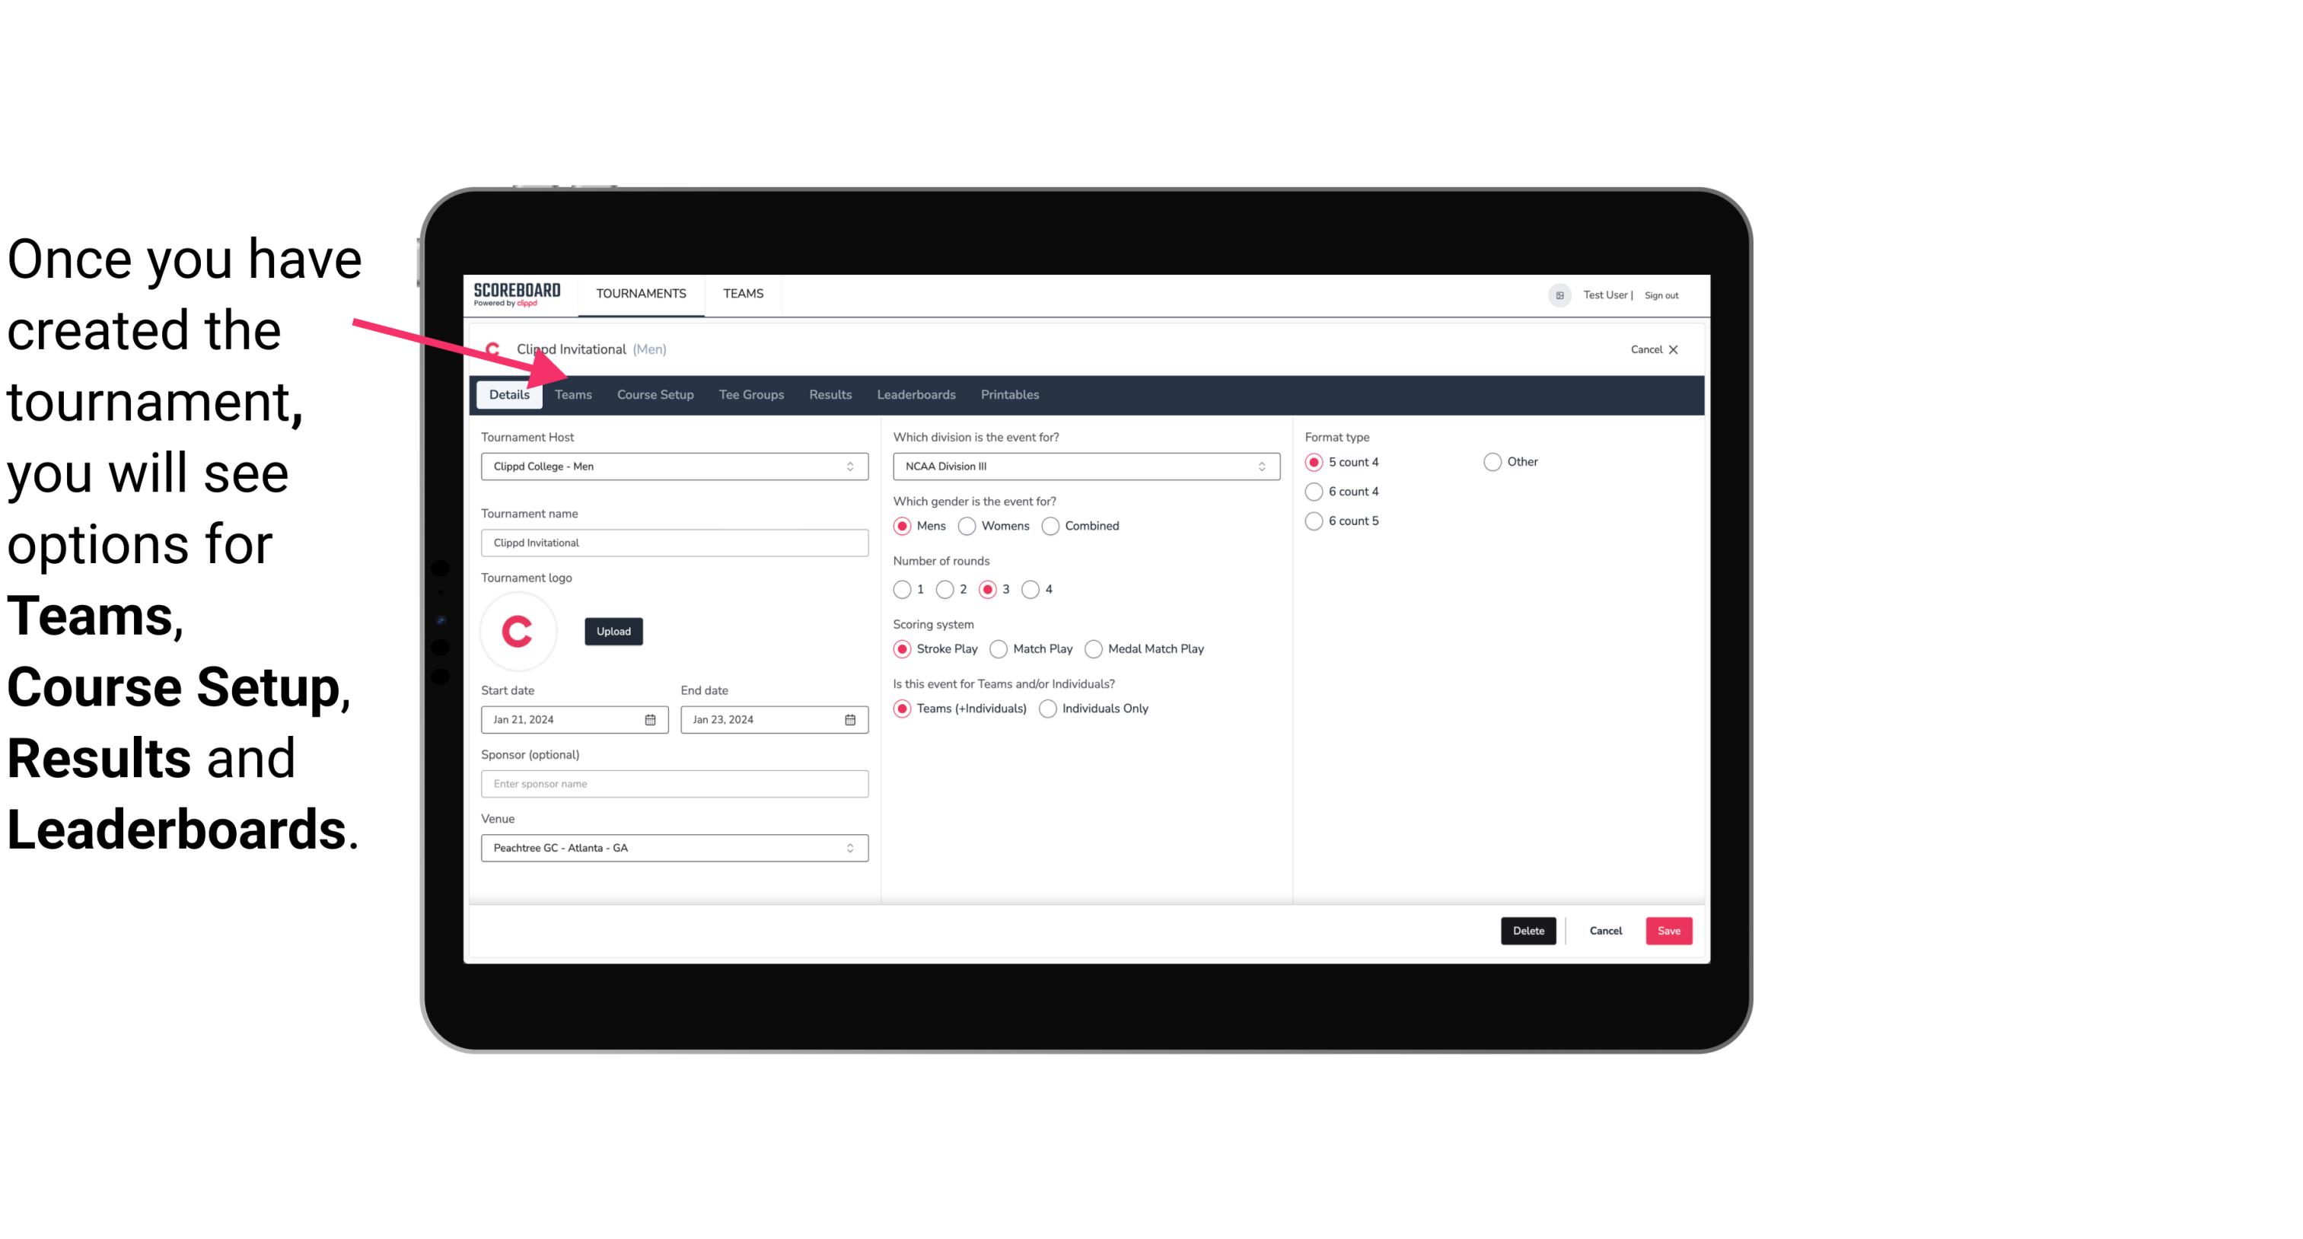Click the Delete tournament button icon
This screenshot has width=2303, height=1239.
tap(1528, 931)
